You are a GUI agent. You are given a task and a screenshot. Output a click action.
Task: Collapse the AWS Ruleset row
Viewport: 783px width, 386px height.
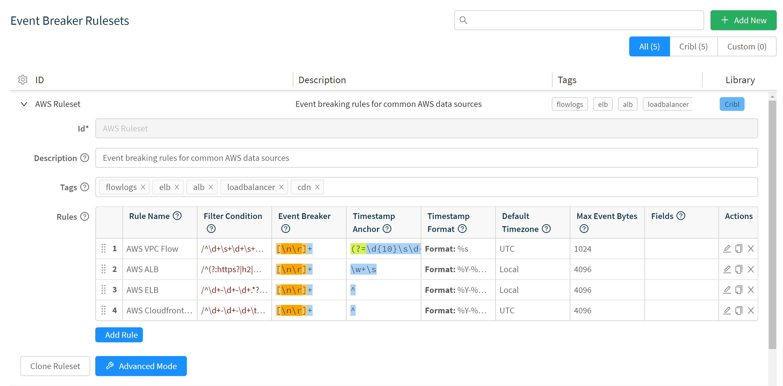point(24,104)
